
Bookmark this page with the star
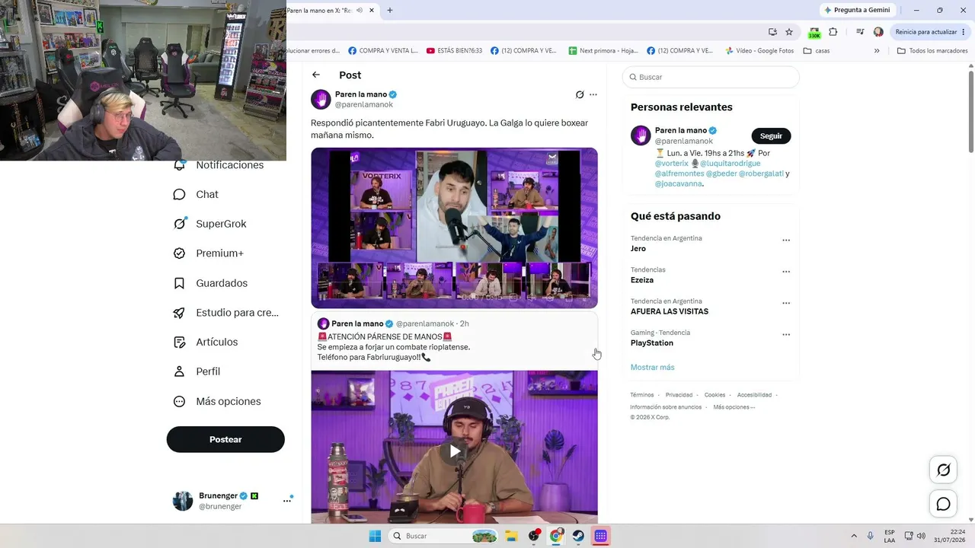click(x=789, y=32)
